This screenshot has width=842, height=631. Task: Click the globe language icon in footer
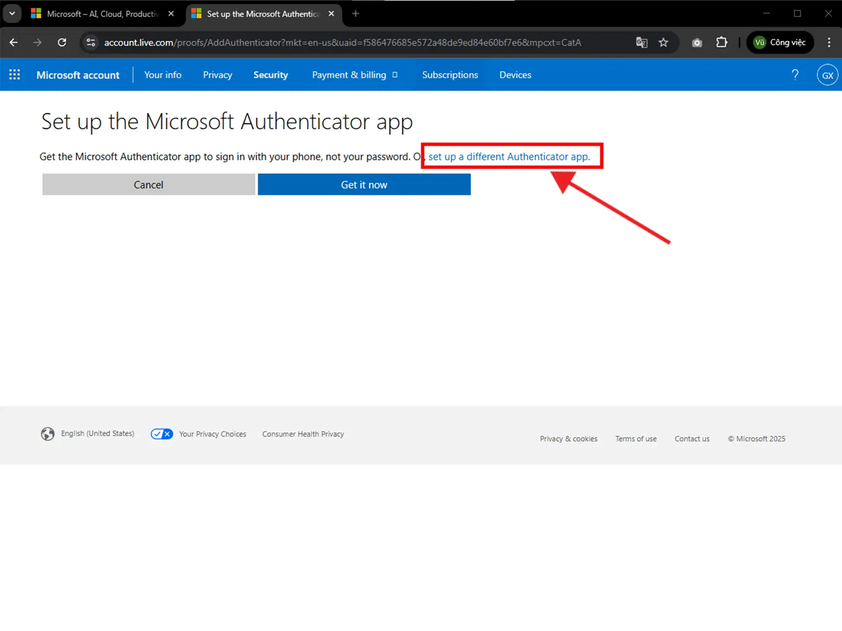(x=48, y=433)
